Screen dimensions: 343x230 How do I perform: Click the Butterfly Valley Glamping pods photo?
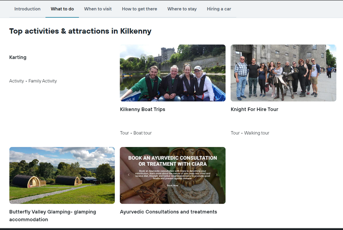tap(62, 175)
